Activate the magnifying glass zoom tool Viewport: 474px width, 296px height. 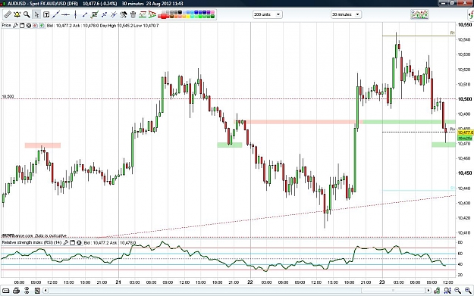tap(27, 14)
